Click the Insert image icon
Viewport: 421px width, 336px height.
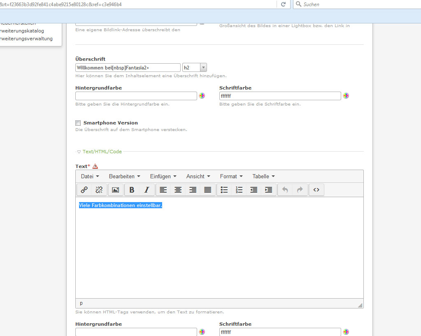coord(115,190)
